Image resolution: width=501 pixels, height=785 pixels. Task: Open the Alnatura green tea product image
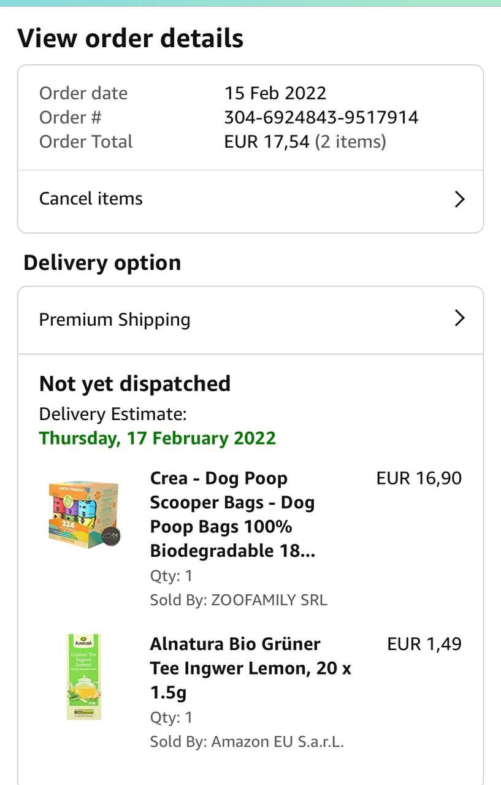[84, 677]
